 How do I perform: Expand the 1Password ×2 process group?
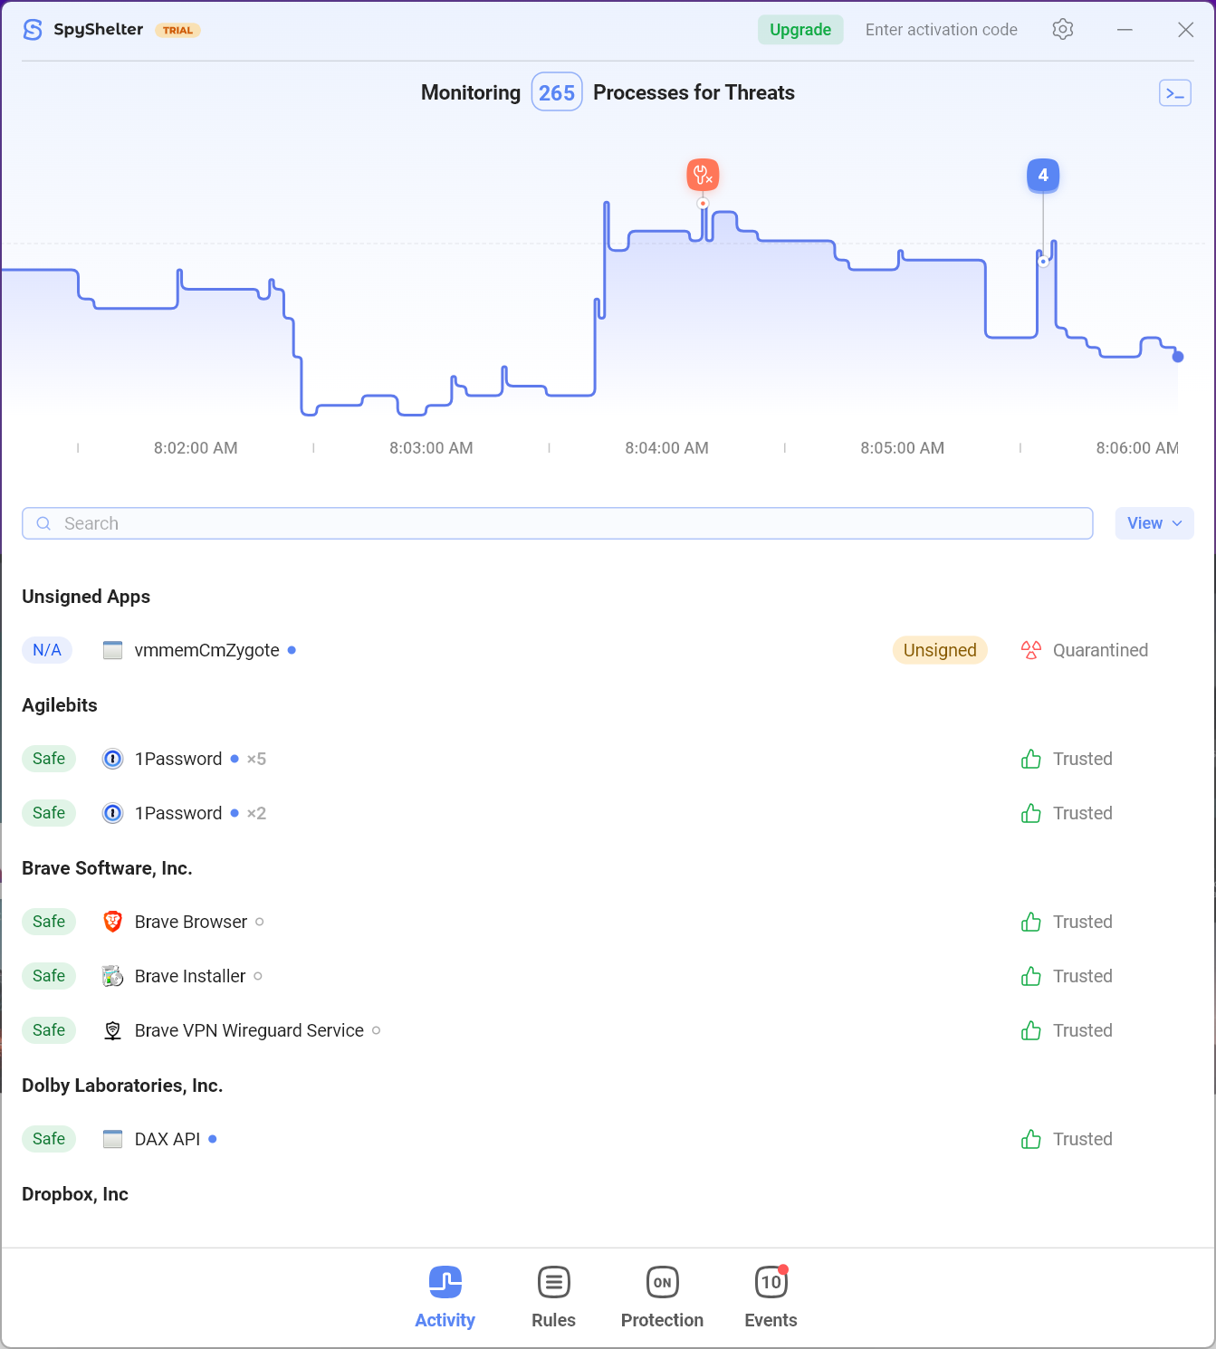(x=254, y=813)
